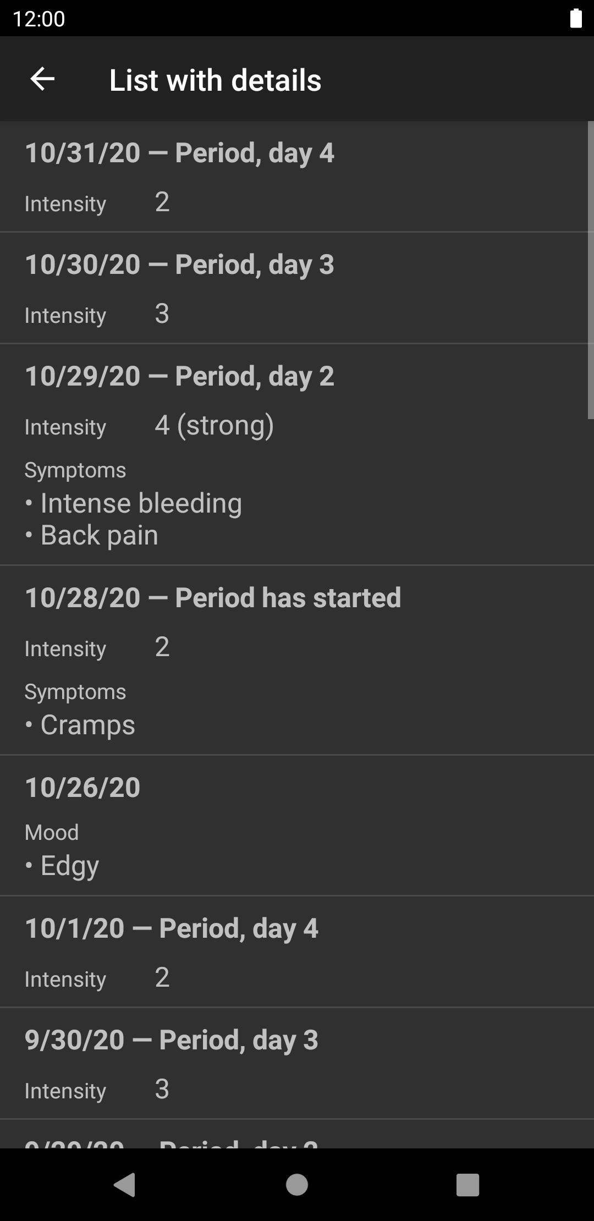Tap the 12:00 clock in status bar
Screen dimensions: 594x1221
38,19
